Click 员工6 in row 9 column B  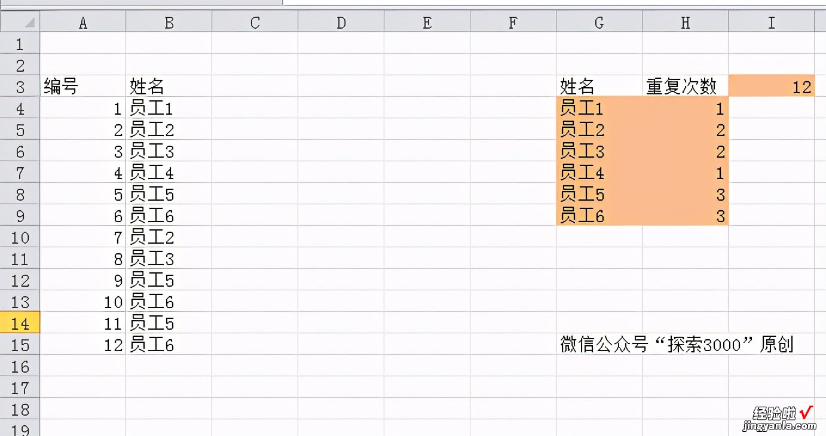pos(169,216)
